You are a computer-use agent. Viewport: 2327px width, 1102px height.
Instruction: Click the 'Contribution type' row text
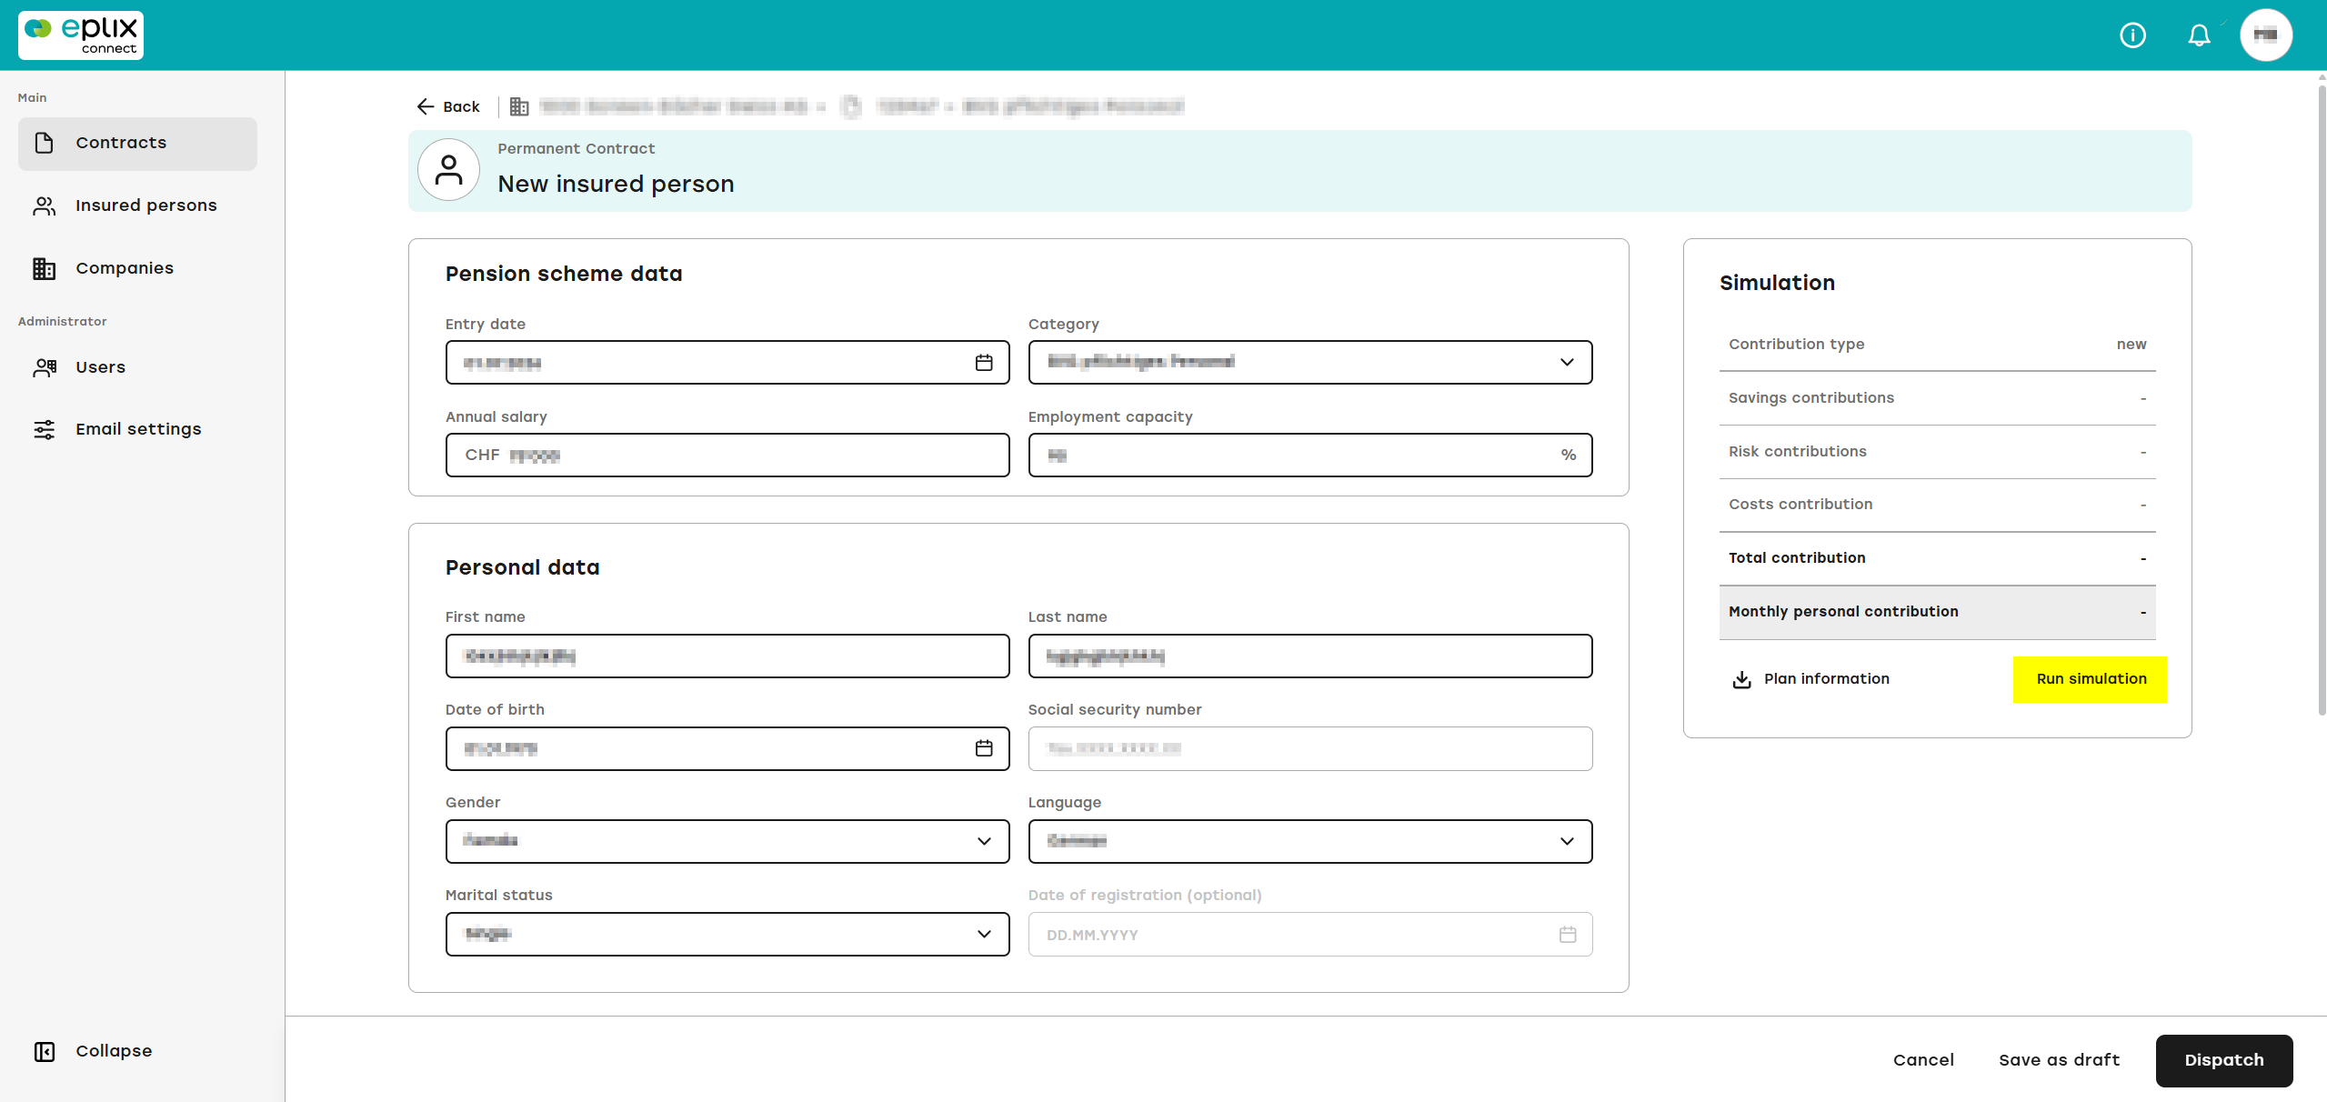(x=1796, y=345)
